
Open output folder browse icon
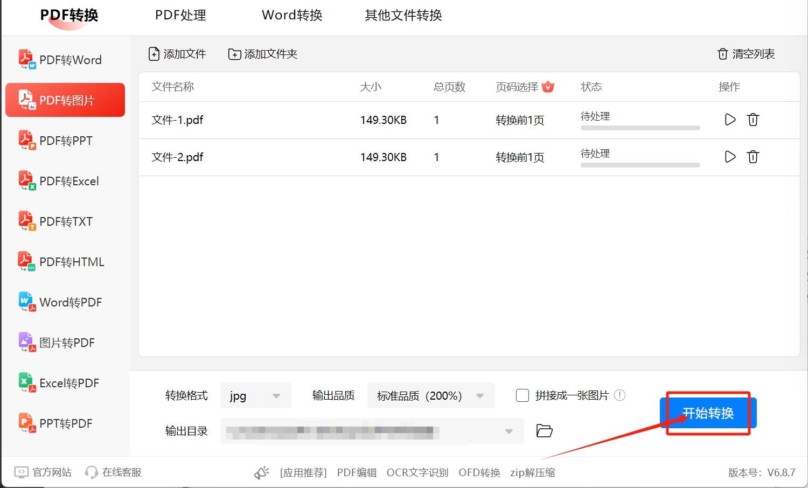(545, 431)
